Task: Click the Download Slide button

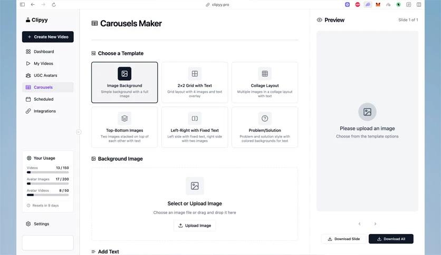Action: [x=343, y=239]
